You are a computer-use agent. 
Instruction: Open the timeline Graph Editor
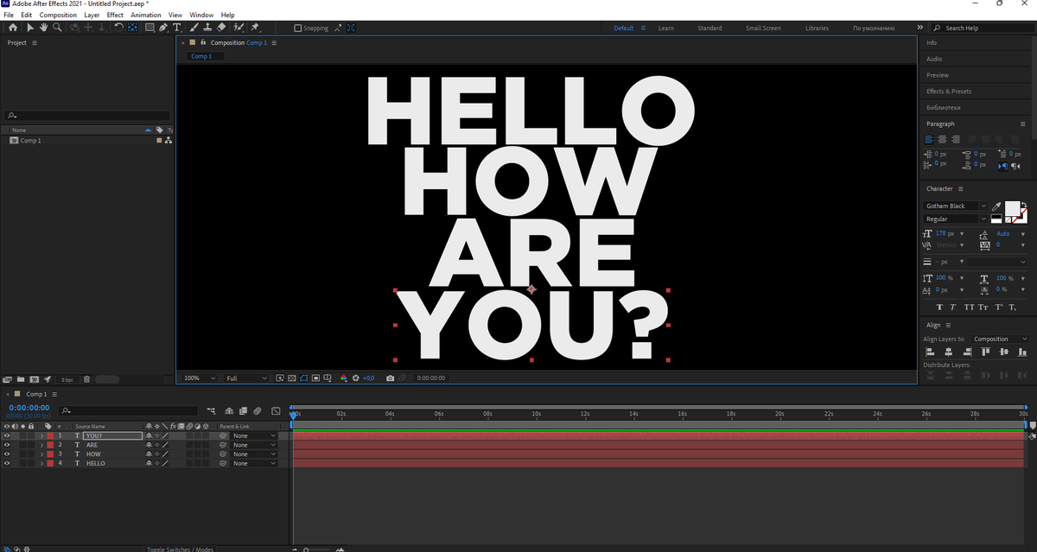(276, 410)
